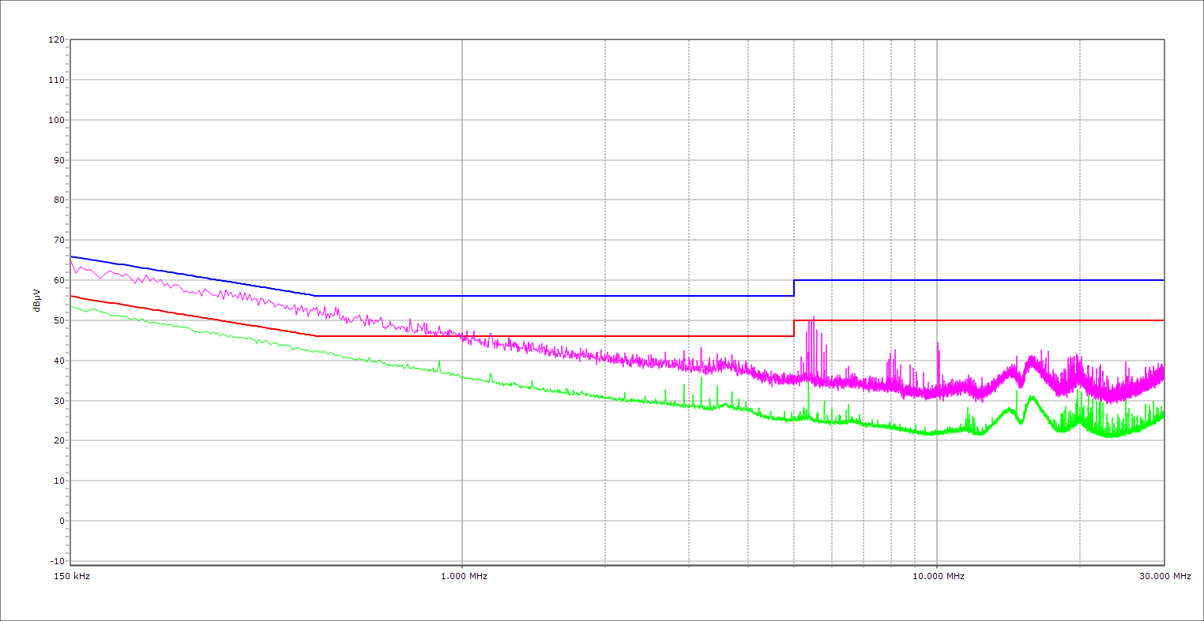The image size is (1204, 621).
Task: Click the green trace start at 150 kHz
Action: pyautogui.click(x=71, y=305)
